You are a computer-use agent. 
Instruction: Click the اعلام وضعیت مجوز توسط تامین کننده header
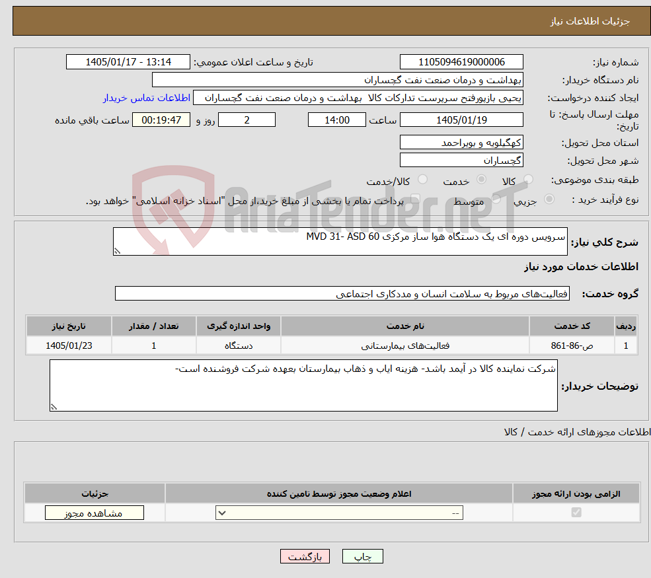(x=339, y=493)
